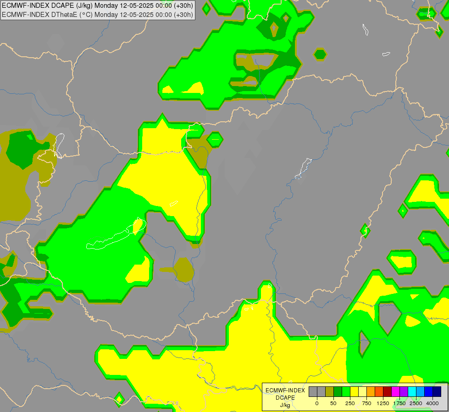449x412 pixels.
Task: Pick the light blue legend swatch
Action: click(421, 392)
